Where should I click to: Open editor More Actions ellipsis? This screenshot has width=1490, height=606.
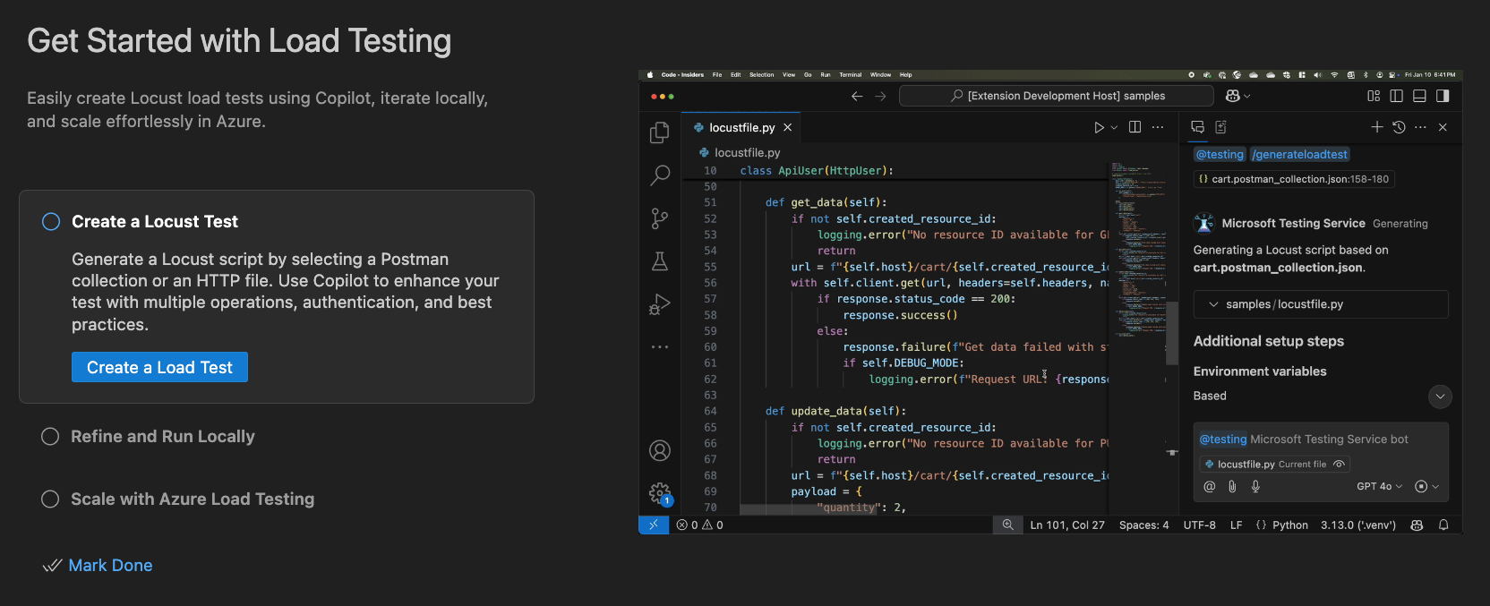(x=1158, y=127)
